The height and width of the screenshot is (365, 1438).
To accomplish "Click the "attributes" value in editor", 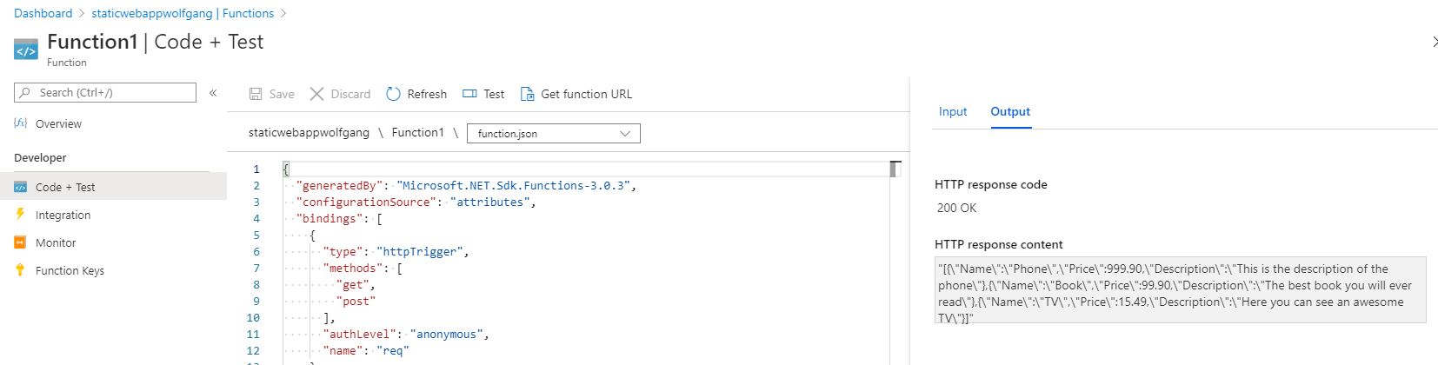I will point(490,202).
